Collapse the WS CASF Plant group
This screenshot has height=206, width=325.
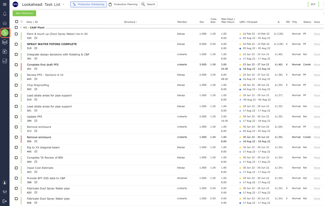click(21, 27)
